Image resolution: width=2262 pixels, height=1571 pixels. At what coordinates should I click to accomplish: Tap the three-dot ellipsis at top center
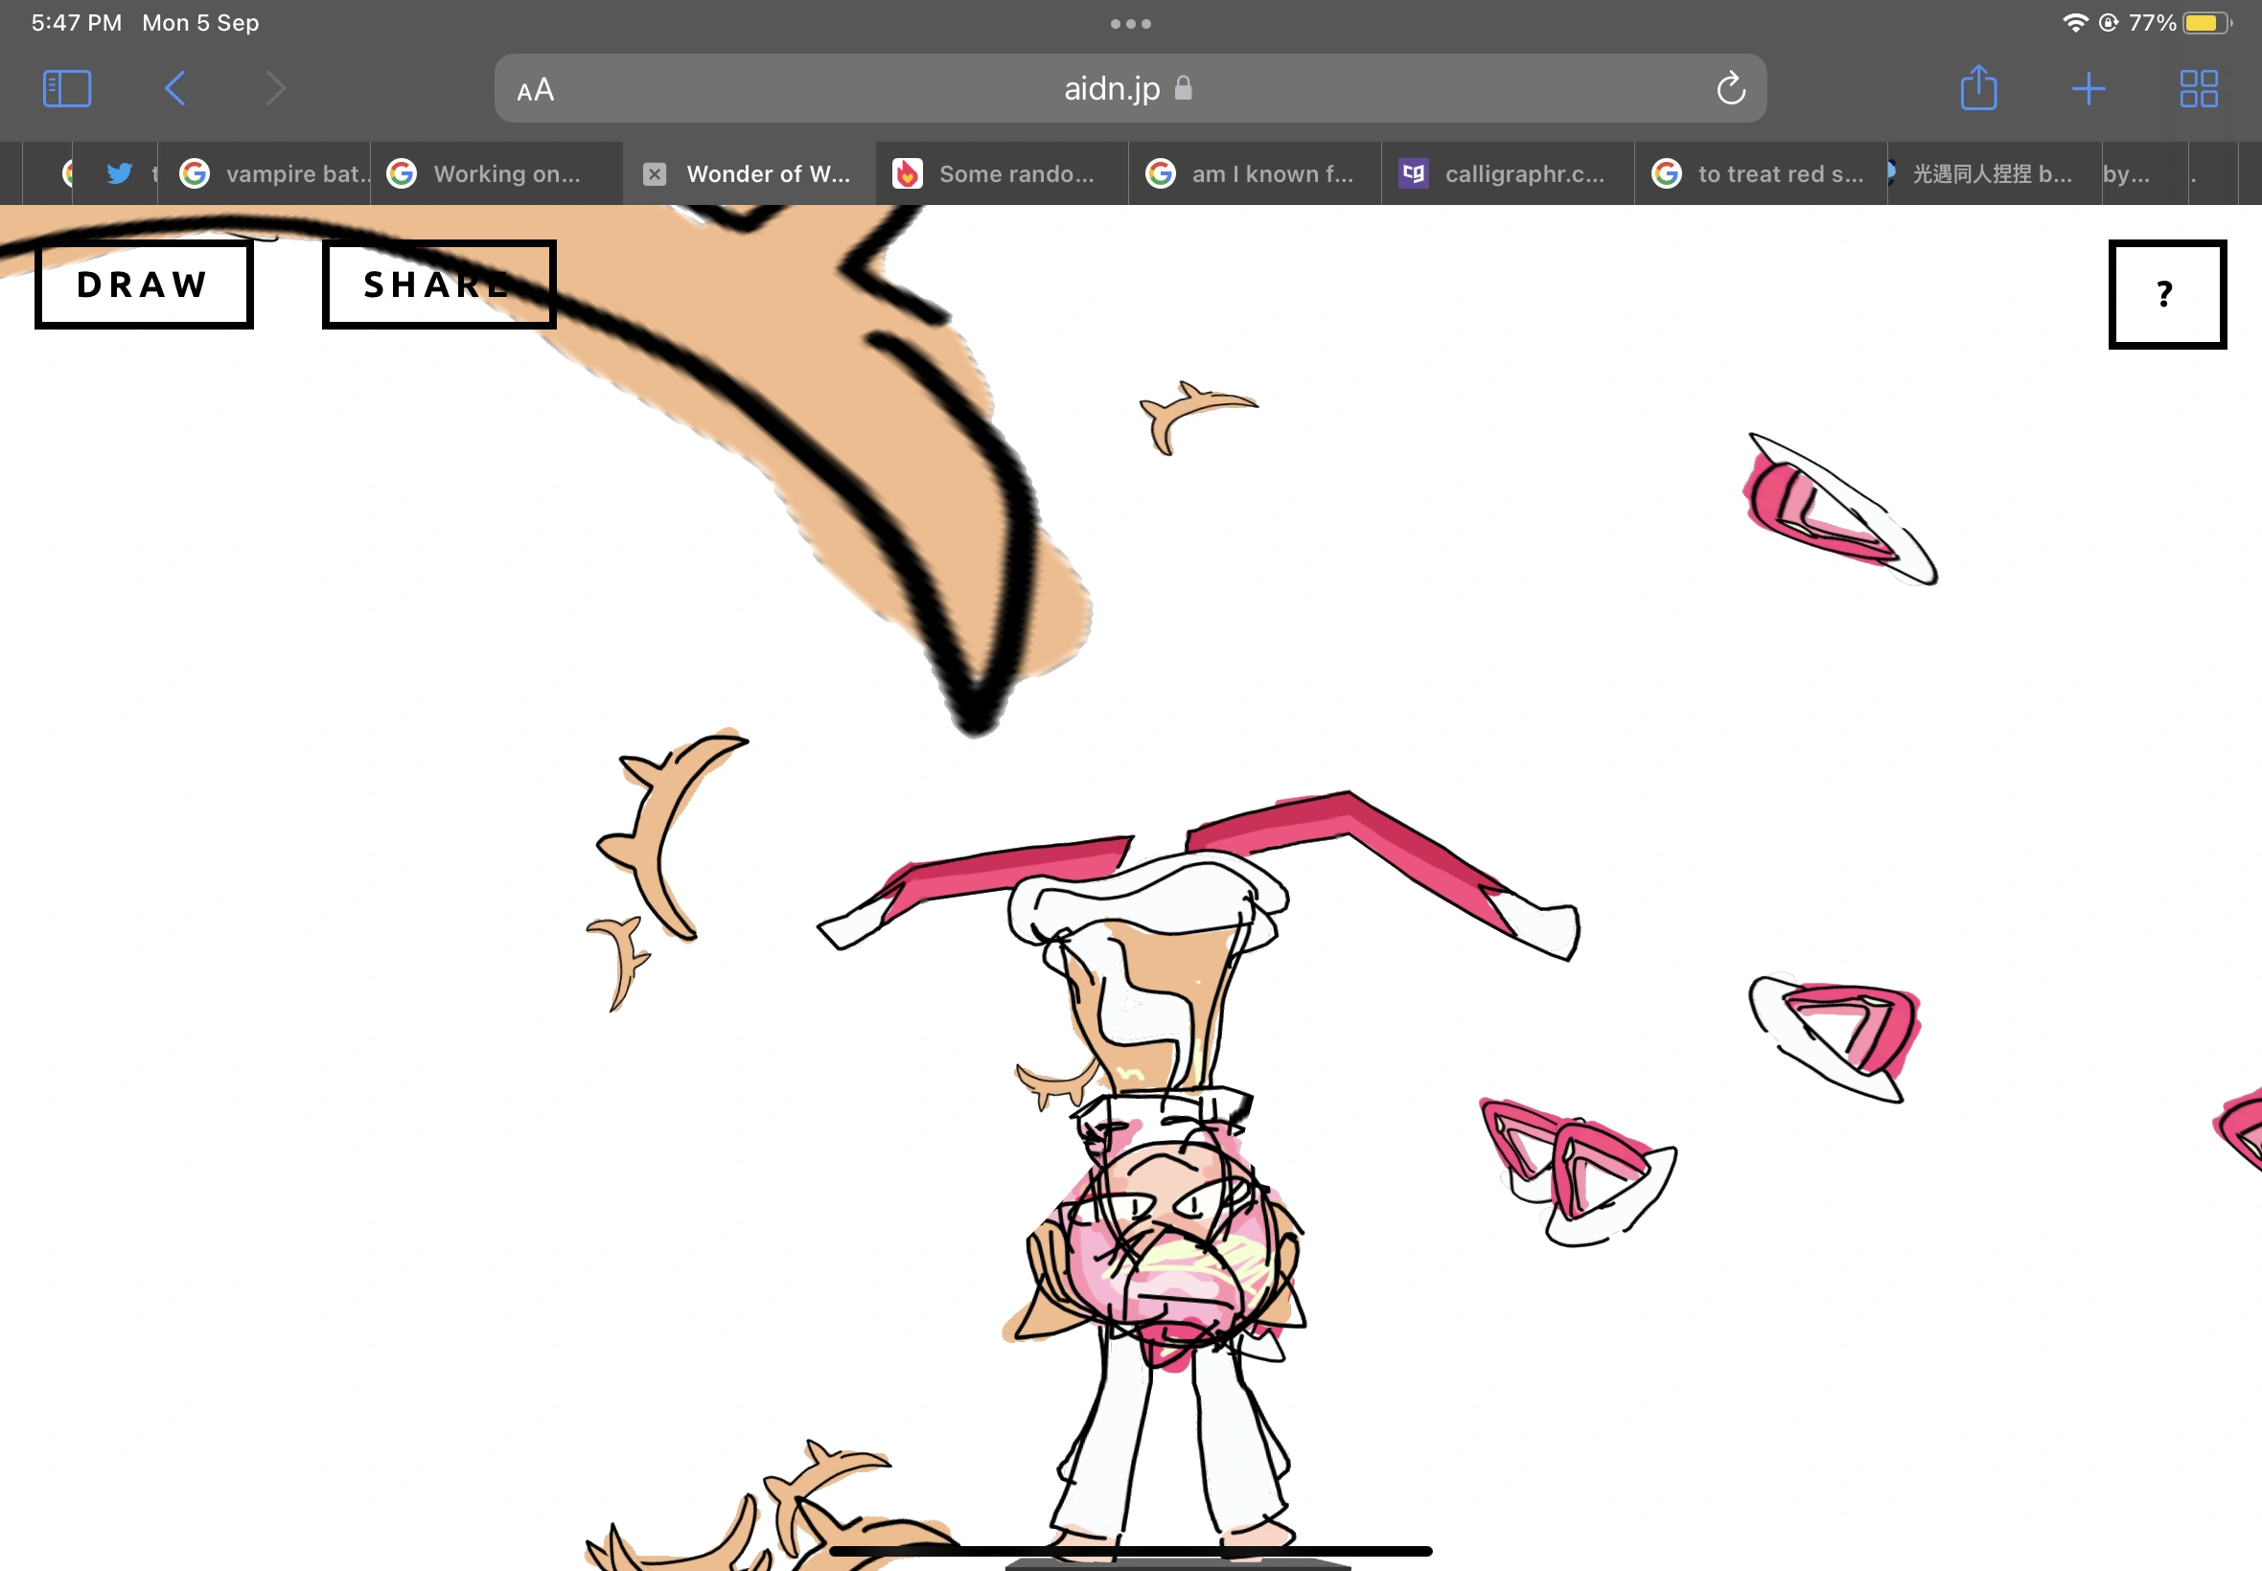1130,22
